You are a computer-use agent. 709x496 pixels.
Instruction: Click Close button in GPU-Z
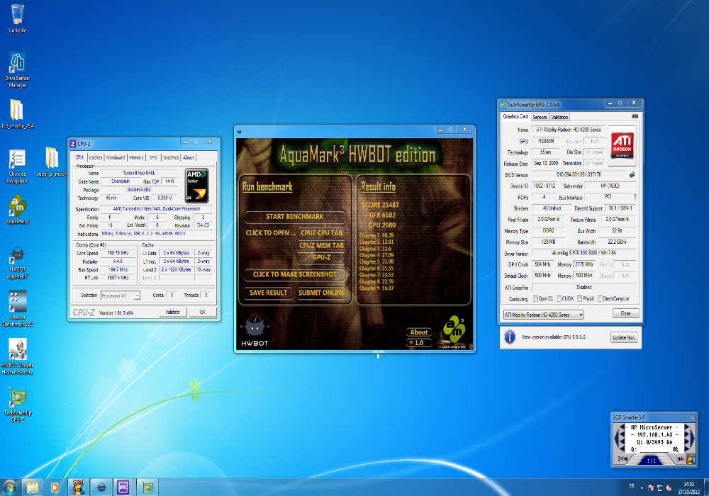[x=626, y=313]
